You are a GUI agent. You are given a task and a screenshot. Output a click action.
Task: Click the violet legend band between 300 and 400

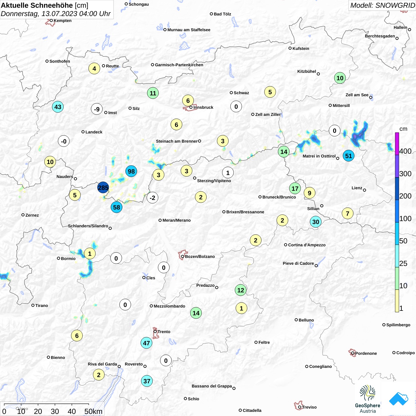pos(397,166)
